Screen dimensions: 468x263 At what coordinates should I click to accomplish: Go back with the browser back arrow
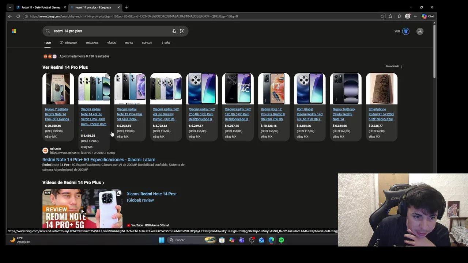pyautogui.click(x=10, y=16)
